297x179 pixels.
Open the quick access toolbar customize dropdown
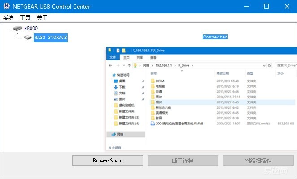coord(128,51)
